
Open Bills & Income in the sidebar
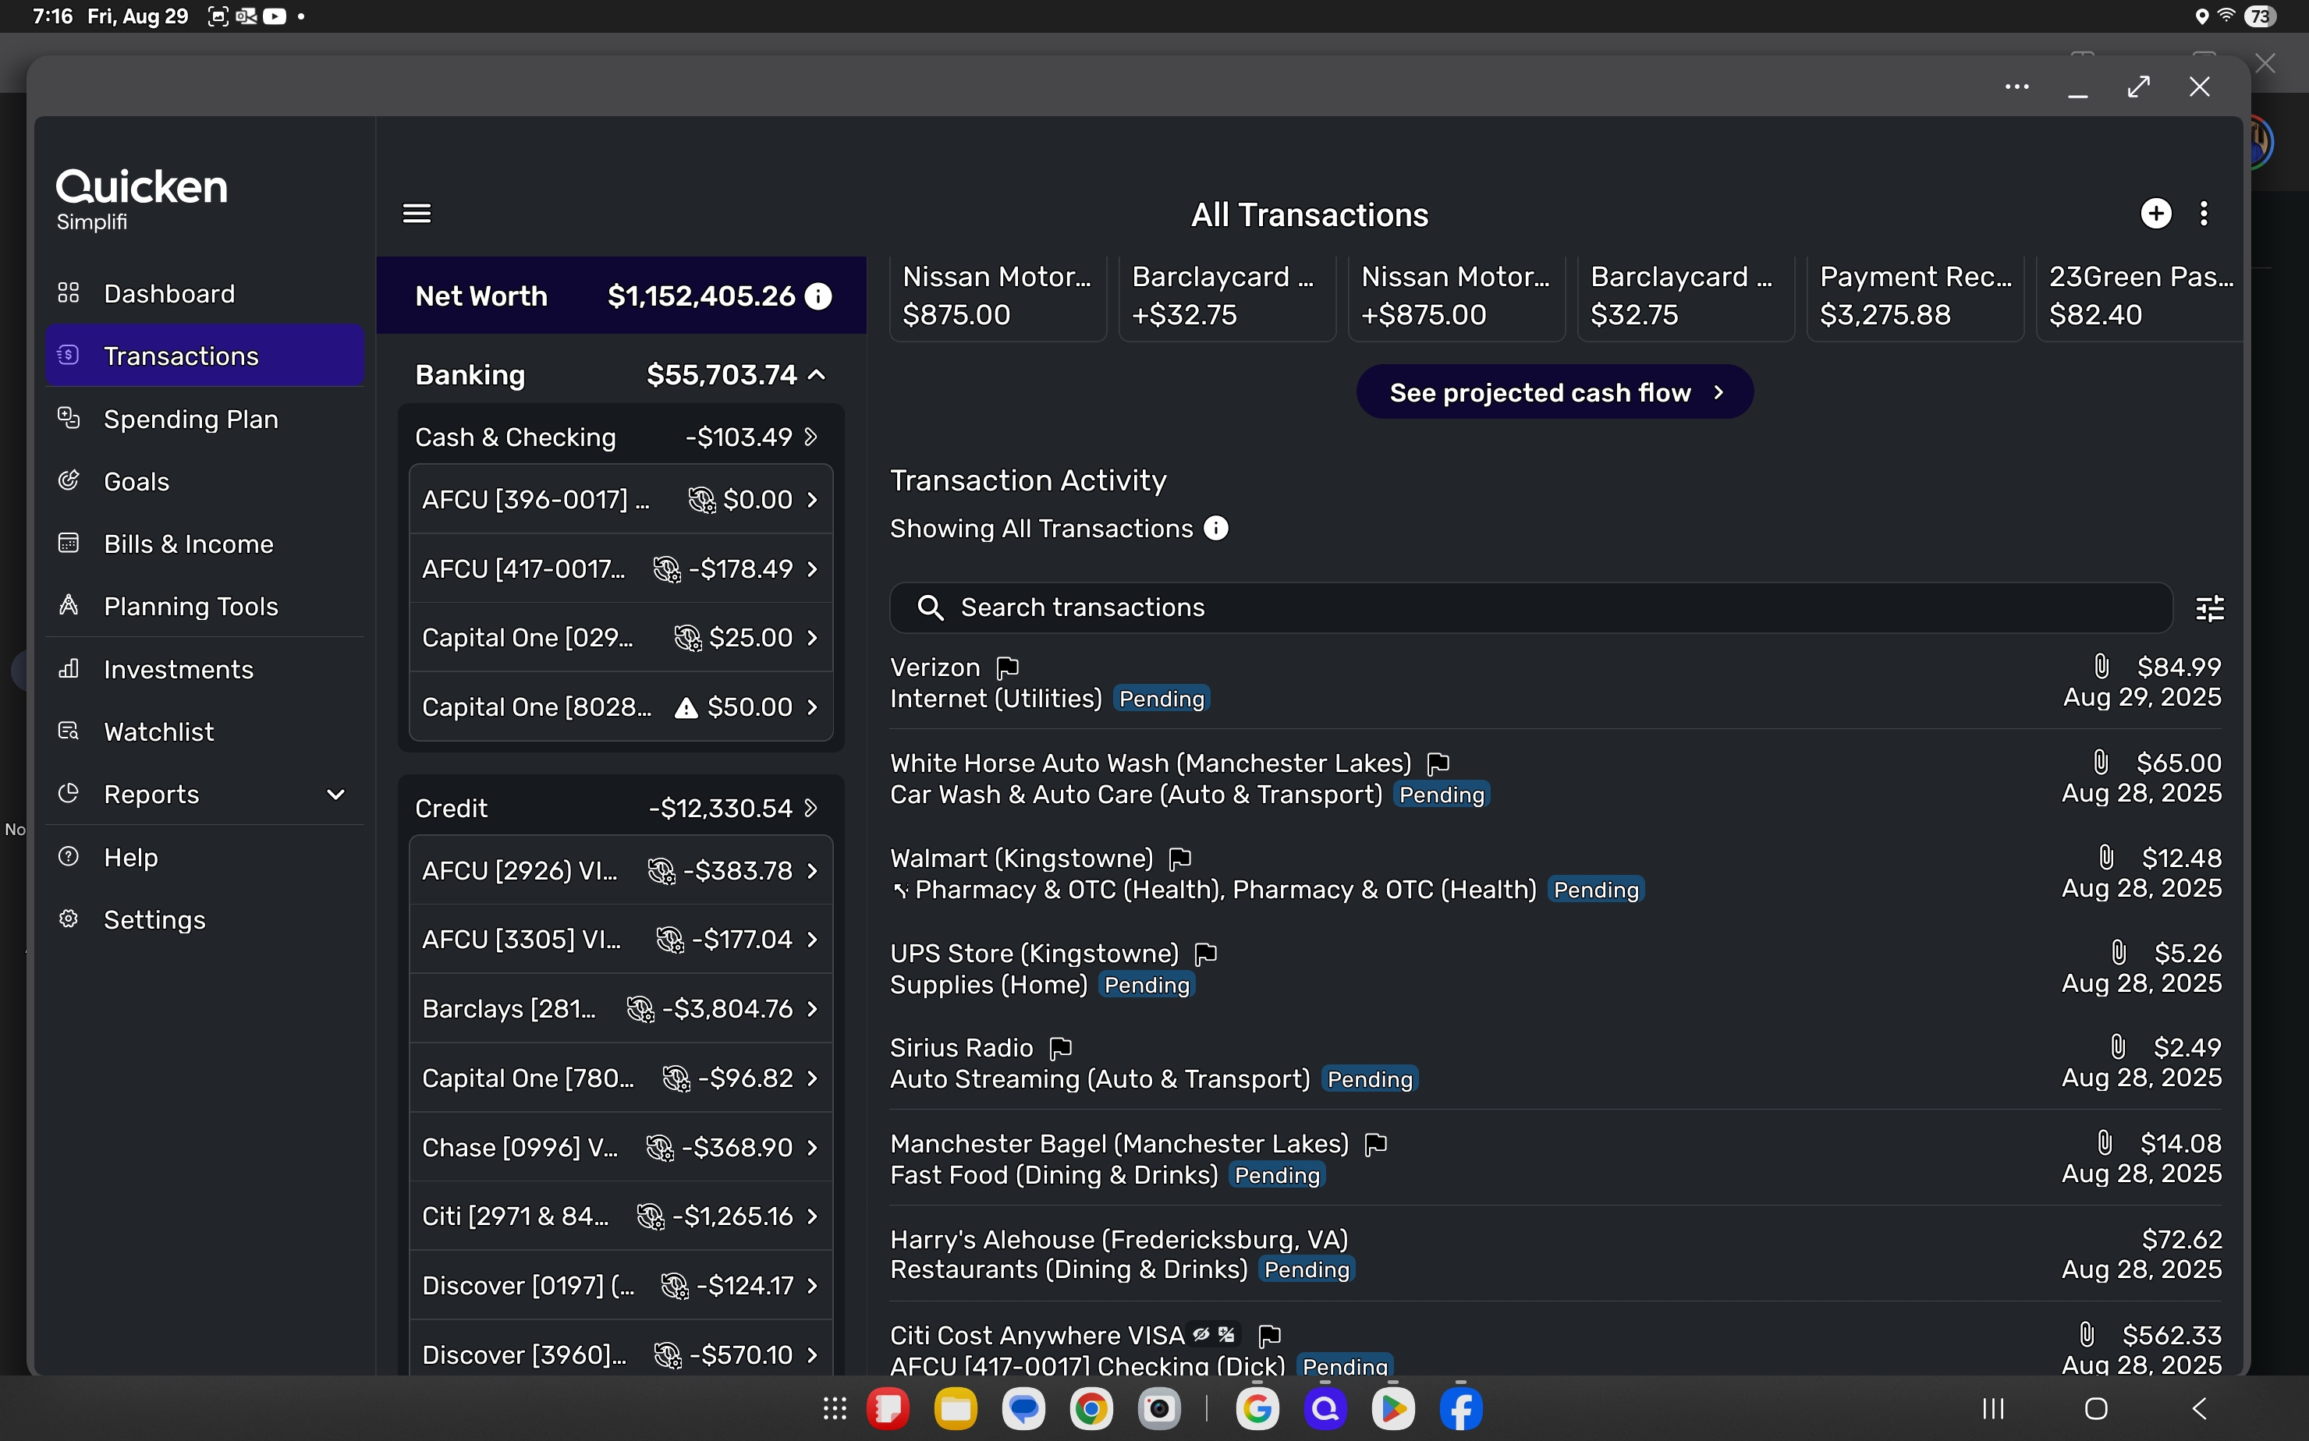188,544
